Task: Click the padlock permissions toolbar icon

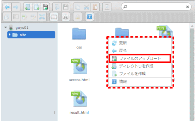Action: point(78,17)
